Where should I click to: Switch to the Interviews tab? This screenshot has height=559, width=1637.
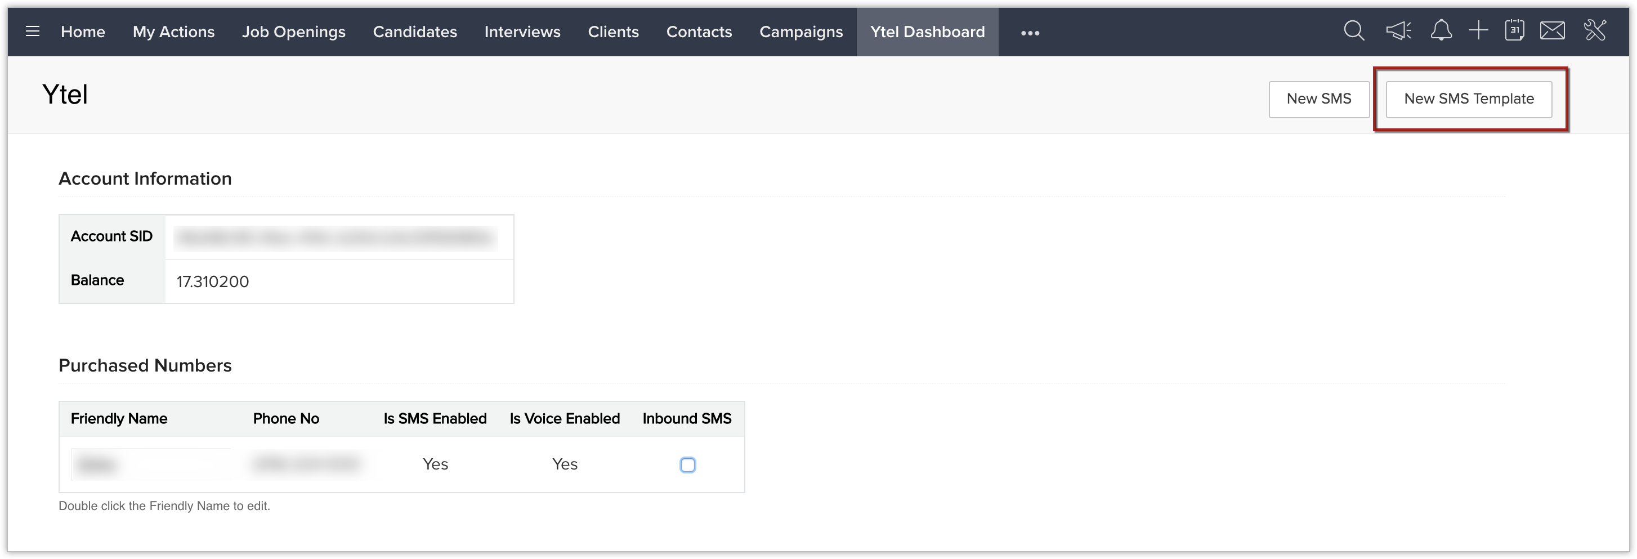pos(522,32)
